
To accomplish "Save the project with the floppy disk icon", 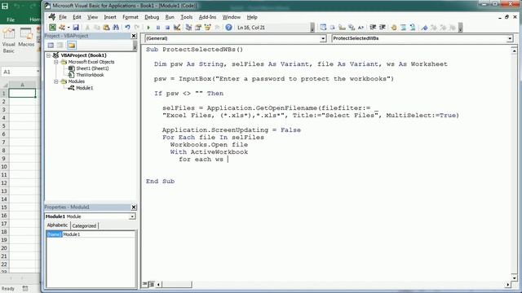I will point(76,28).
